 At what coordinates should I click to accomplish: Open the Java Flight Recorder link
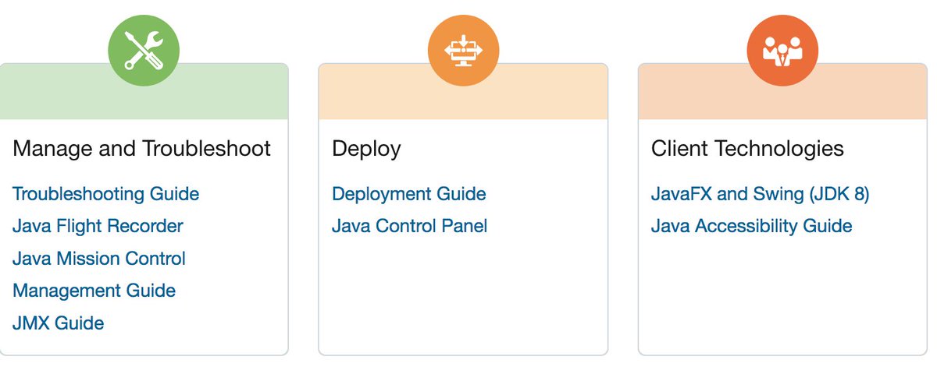tap(98, 226)
